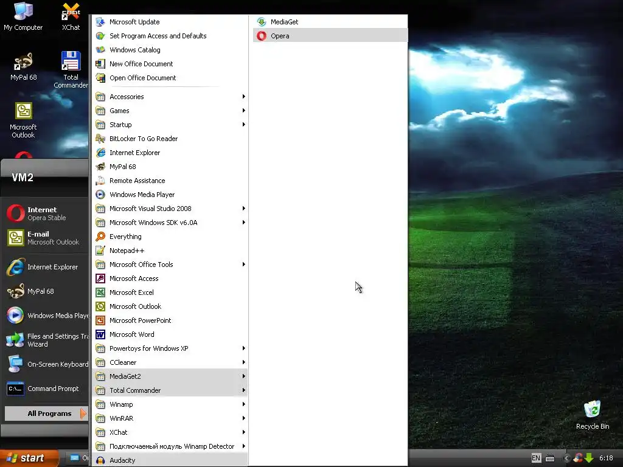Expand the CCleaner submenu
This screenshot has height=467, width=623.
(170, 362)
